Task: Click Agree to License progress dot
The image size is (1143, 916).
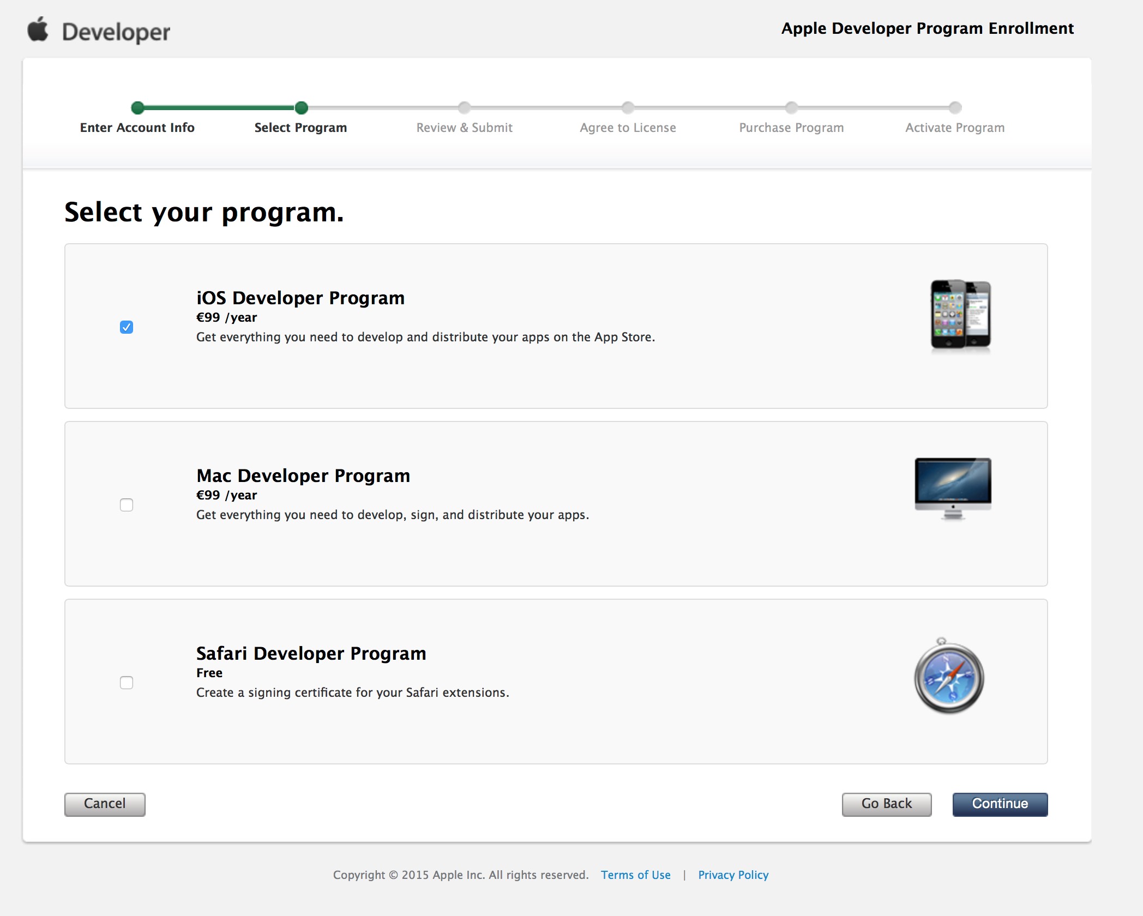Action: click(628, 107)
